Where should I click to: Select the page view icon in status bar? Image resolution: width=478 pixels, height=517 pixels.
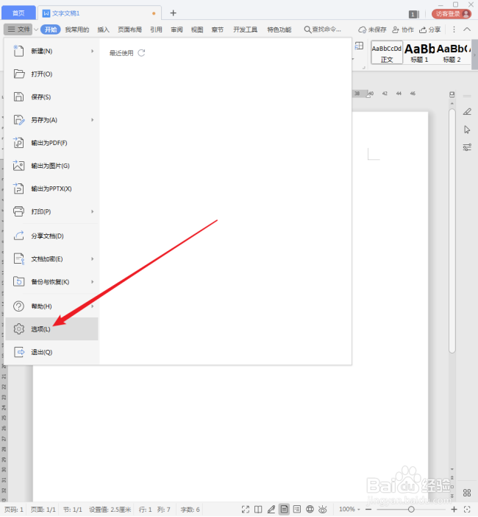[284, 510]
